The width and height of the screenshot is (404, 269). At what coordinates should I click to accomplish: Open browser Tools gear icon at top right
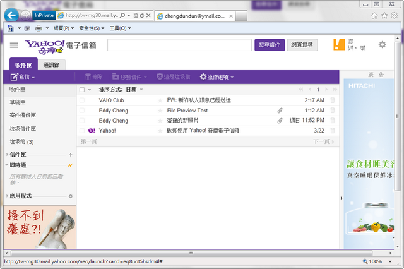pos(394,15)
